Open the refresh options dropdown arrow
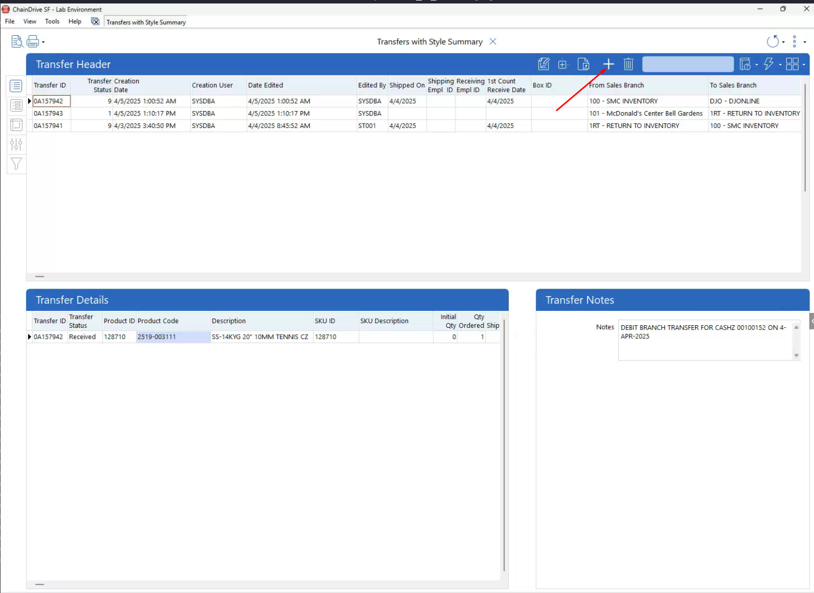Image resolution: width=814 pixels, height=593 pixels. point(783,42)
